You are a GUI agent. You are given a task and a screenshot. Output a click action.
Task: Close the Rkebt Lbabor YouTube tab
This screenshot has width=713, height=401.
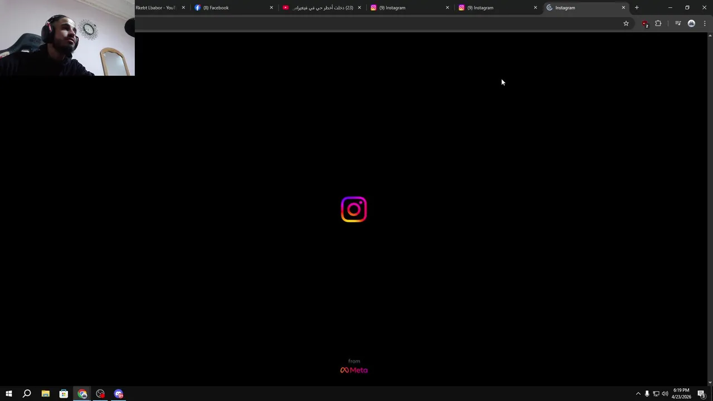coord(183,8)
